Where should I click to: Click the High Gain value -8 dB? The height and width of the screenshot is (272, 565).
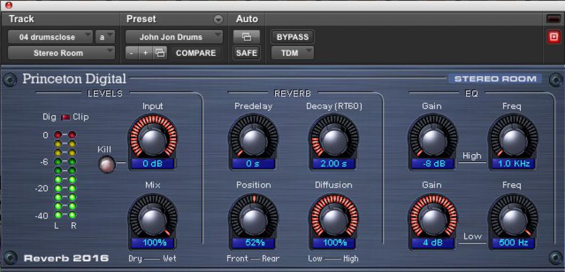(x=432, y=164)
